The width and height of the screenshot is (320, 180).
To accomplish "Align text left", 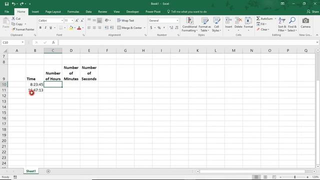I will pos(89,28).
